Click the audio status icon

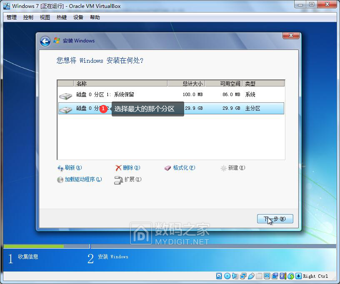click(235, 276)
